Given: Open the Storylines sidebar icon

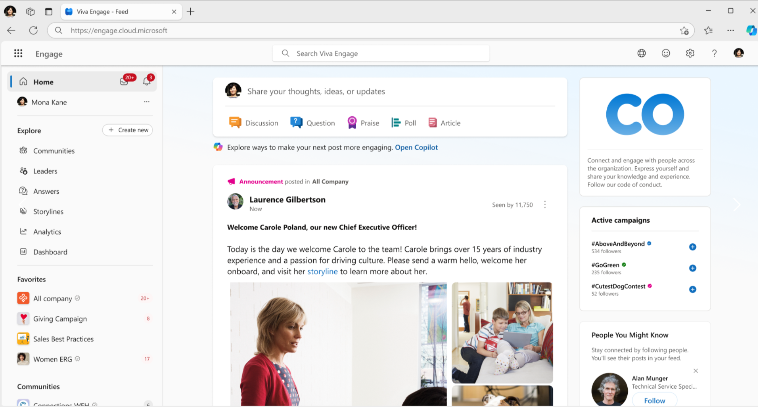Looking at the screenshot, I should (x=23, y=211).
